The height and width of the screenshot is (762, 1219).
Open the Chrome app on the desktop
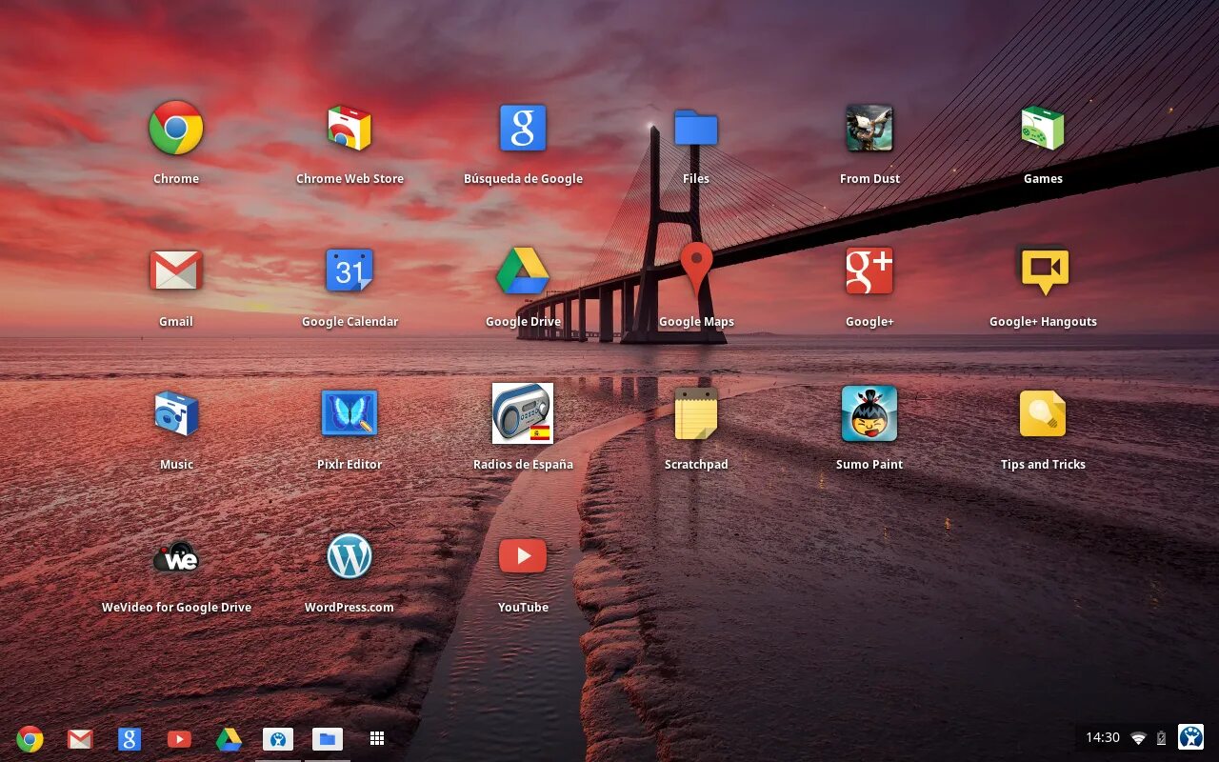tap(176, 129)
